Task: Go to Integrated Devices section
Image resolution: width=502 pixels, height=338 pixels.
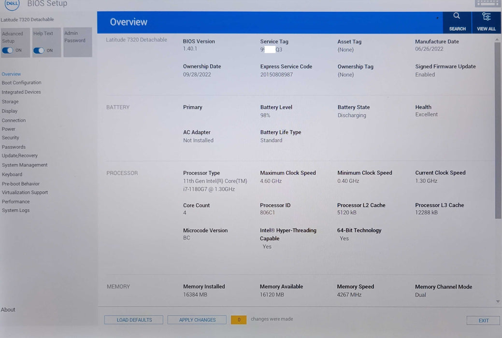Action: pyautogui.click(x=21, y=92)
